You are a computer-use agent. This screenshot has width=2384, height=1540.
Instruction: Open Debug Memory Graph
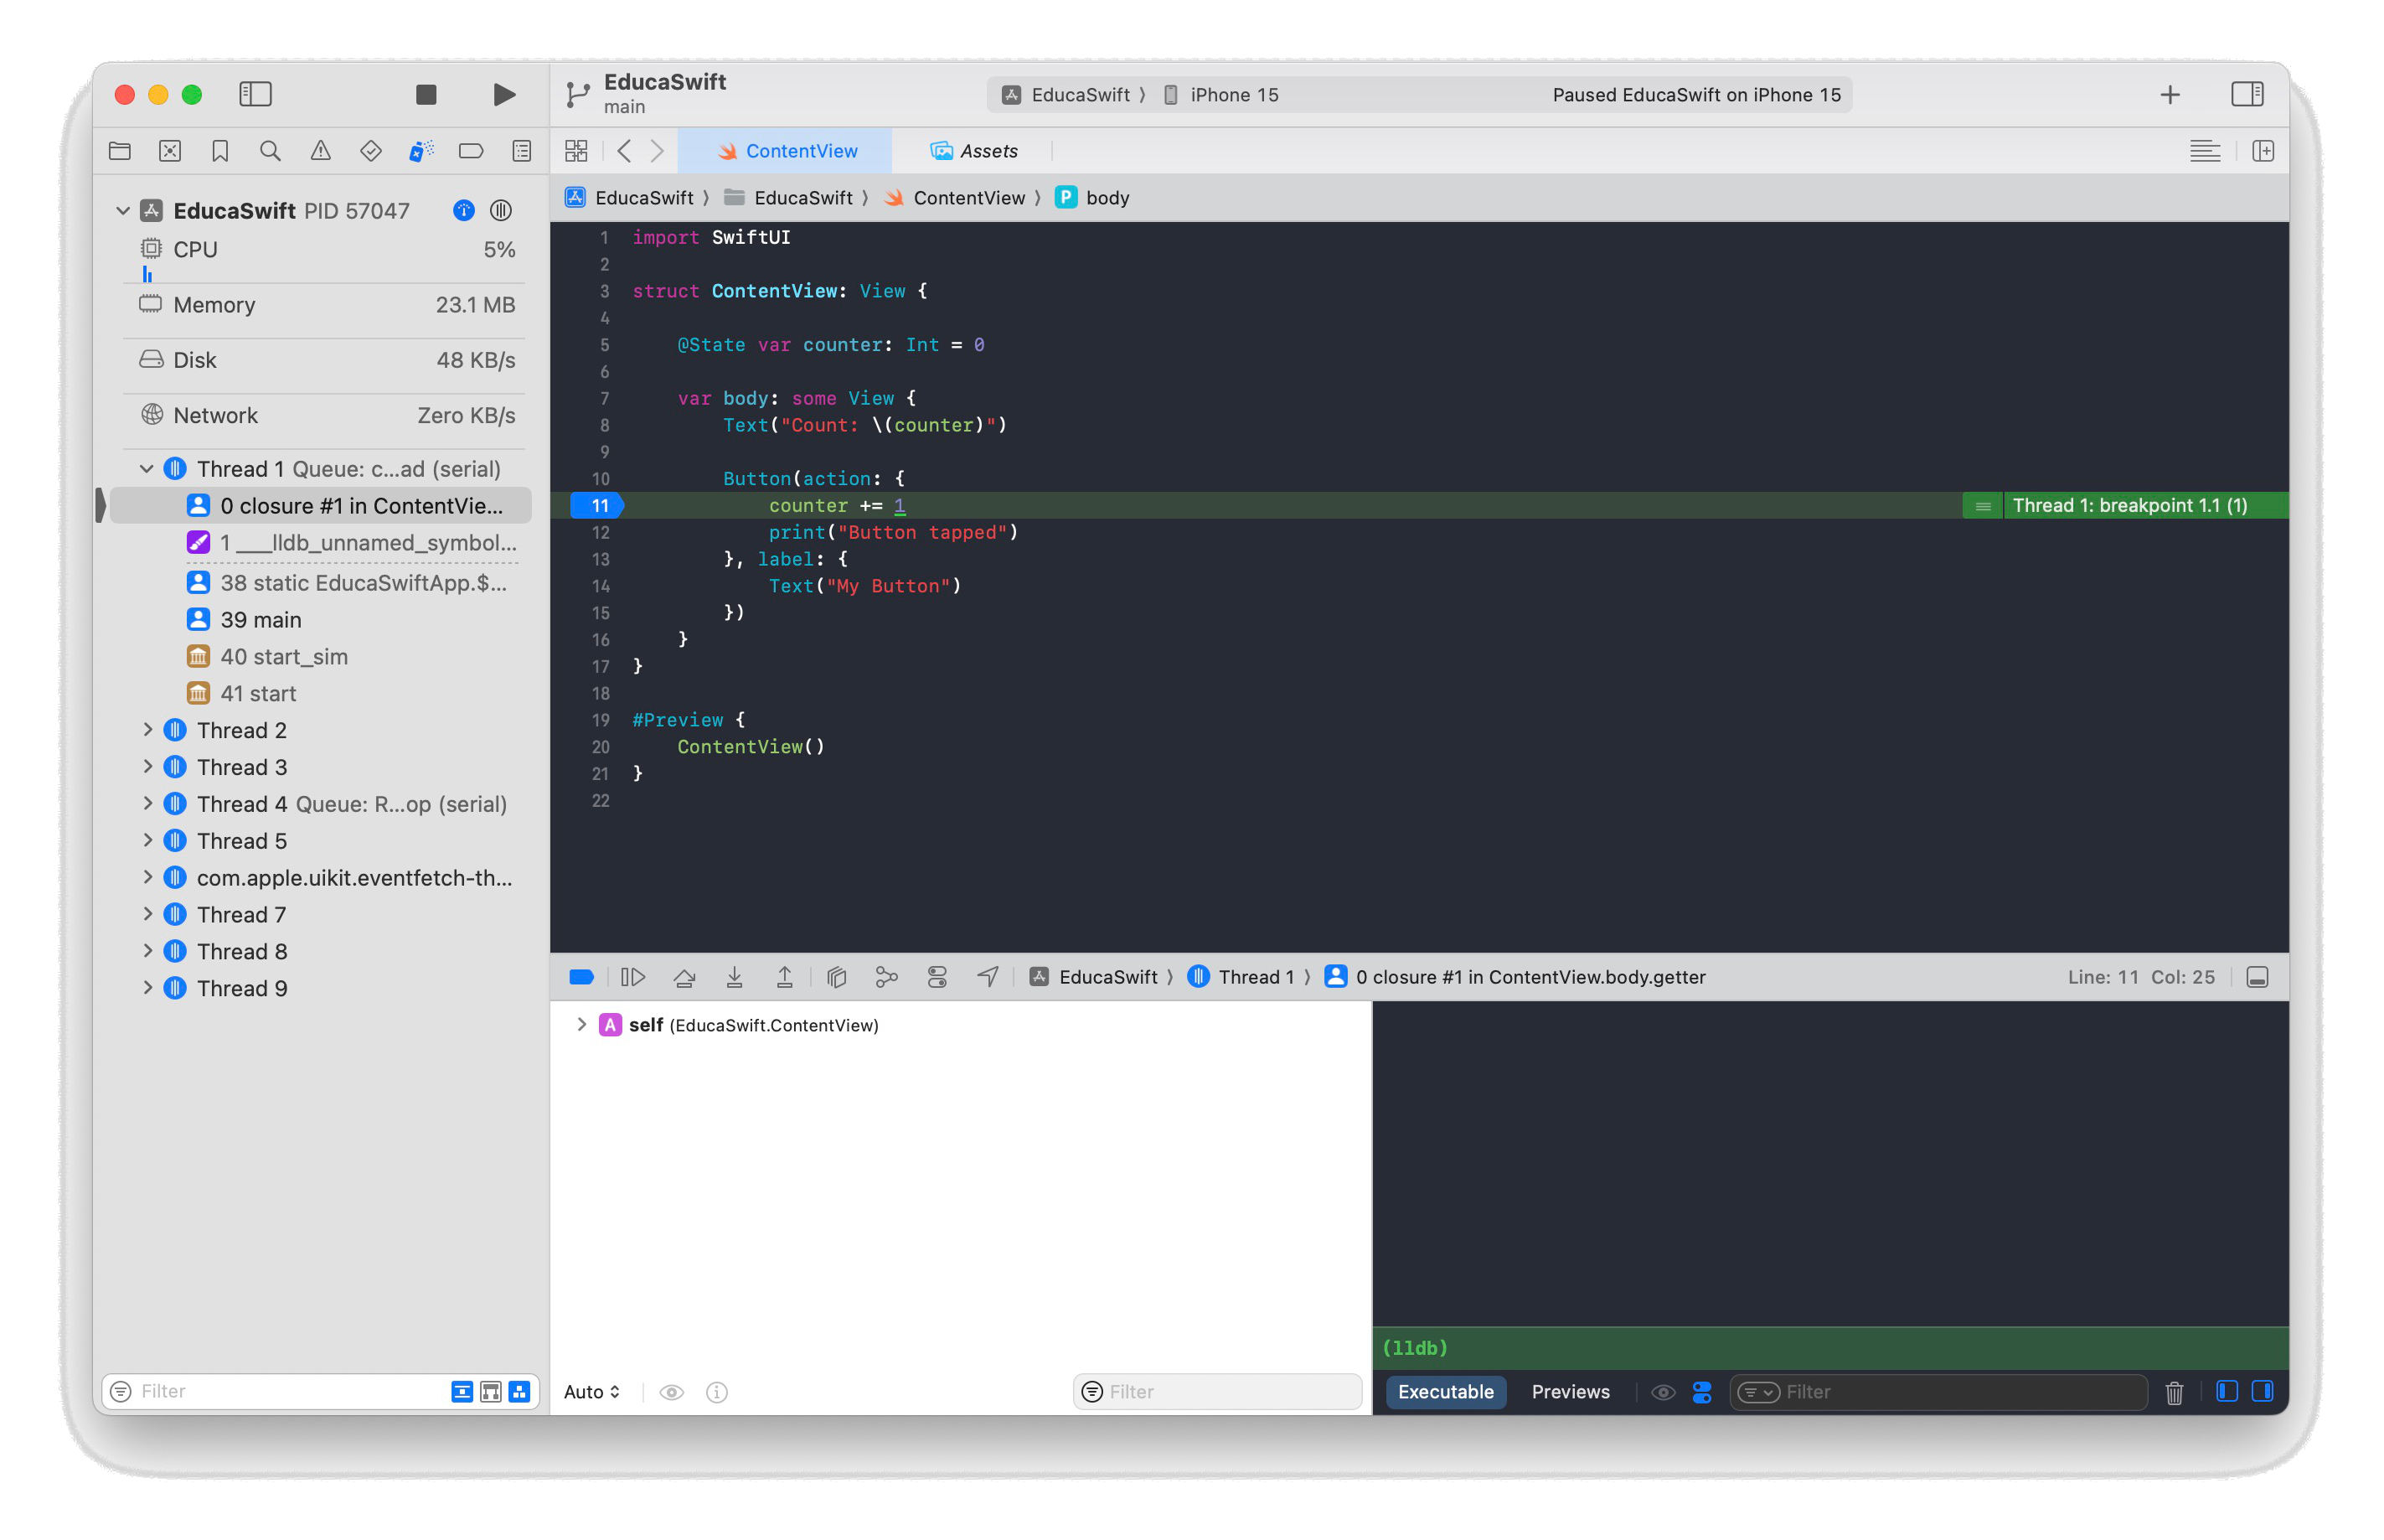point(886,977)
